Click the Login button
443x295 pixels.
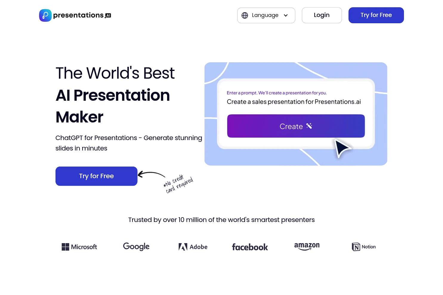coord(322,15)
